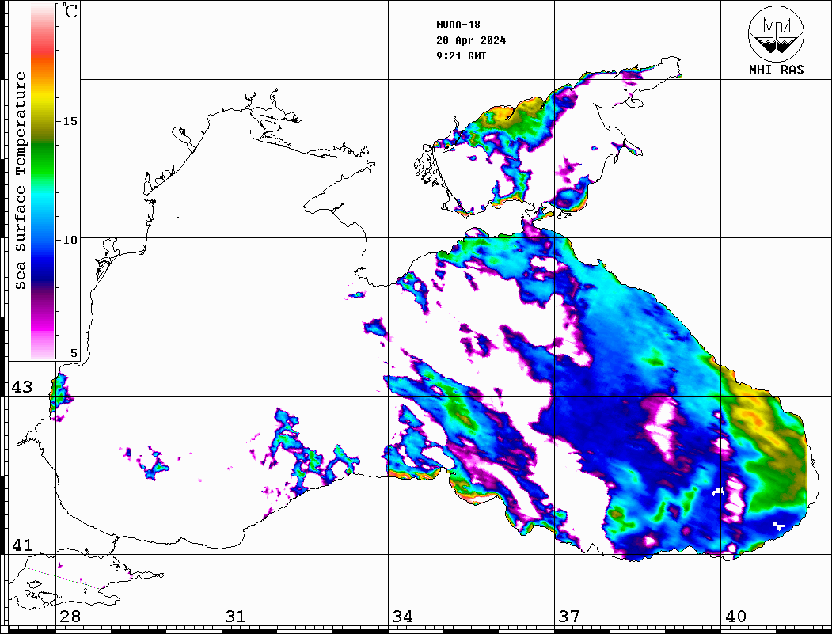This screenshot has height=634, width=832.
Task: Click the "NOAA-18" satellite label
Action: [458, 25]
